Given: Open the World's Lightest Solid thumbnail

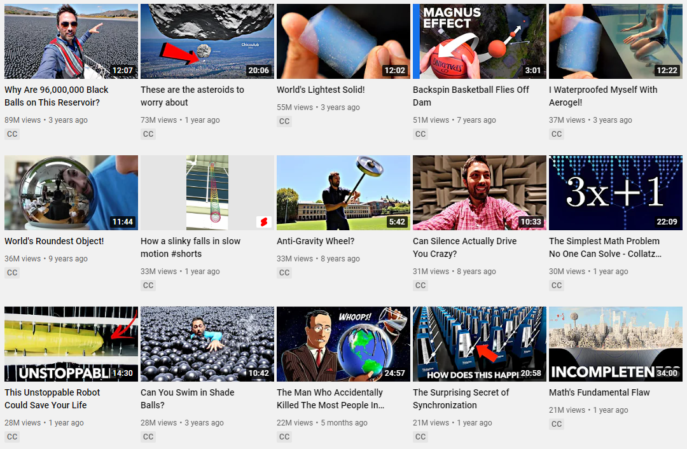Looking at the screenshot, I should point(343,41).
